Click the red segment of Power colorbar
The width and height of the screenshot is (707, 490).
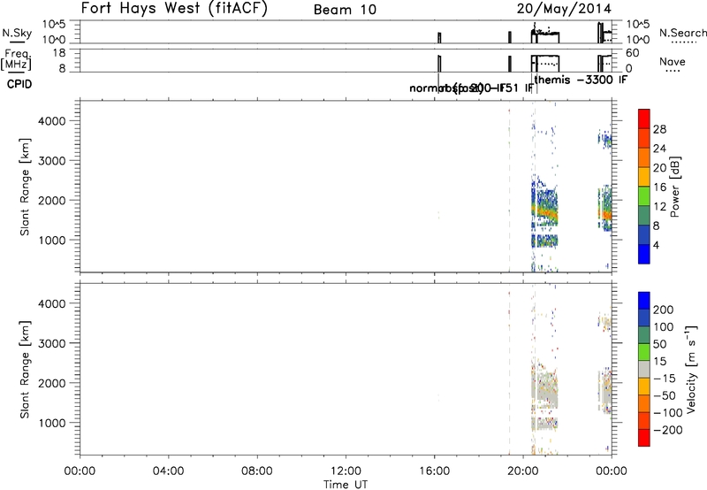point(644,119)
